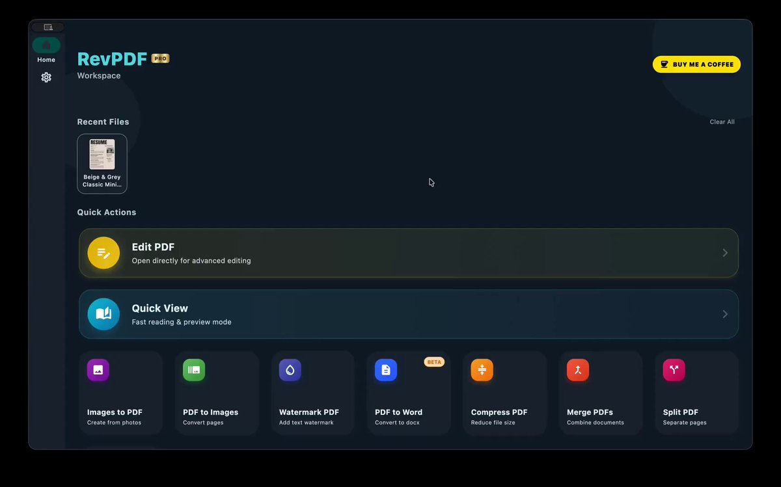The height and width of the screenshot is (487, 781).
Task: Click 'Reduce file size' subtitle
Action: tap(493, 423)
